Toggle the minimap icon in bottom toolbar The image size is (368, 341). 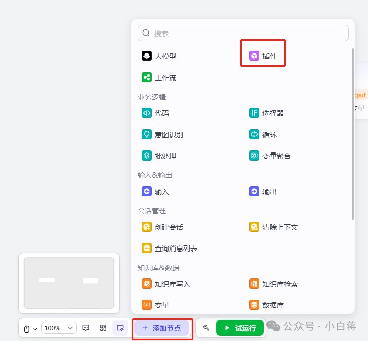point(120,328)
